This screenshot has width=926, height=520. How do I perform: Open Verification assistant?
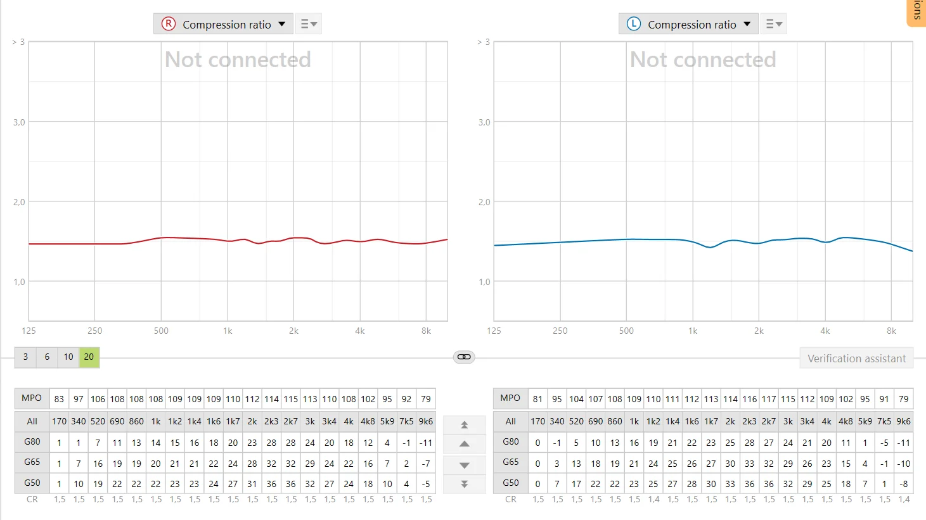856,358
